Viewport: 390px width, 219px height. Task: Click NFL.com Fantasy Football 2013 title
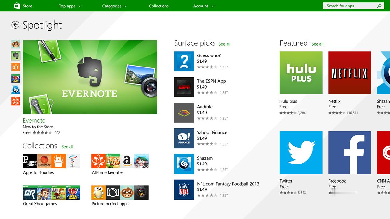pos(228,184)
